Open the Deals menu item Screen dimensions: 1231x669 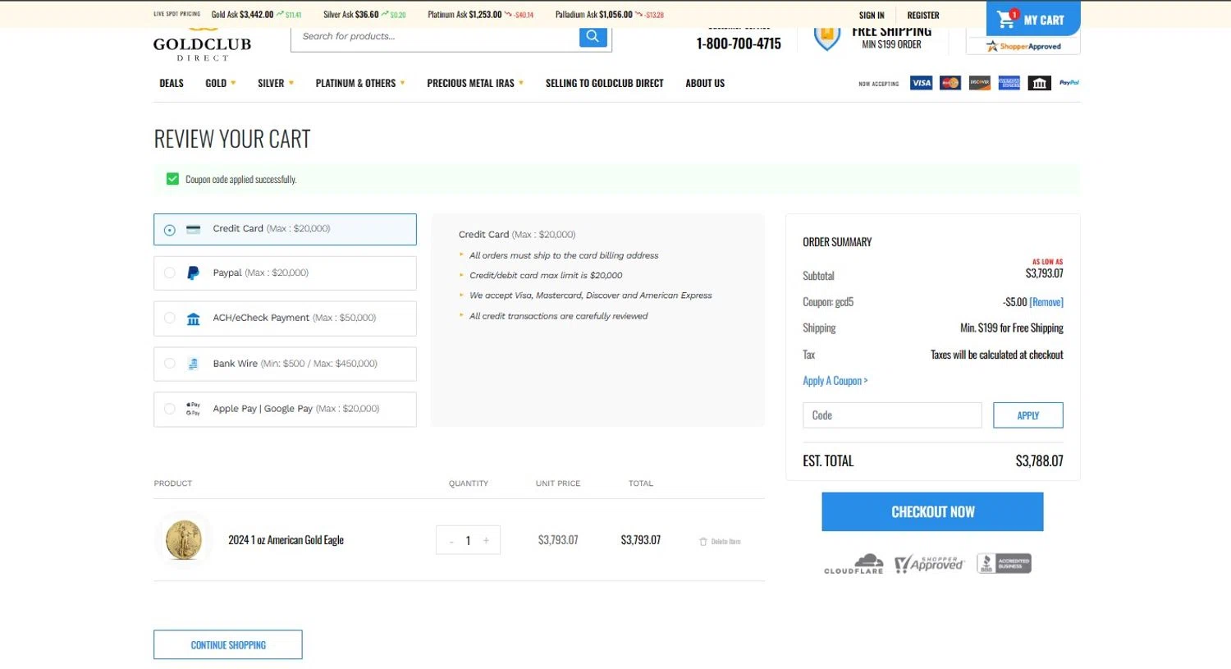coord(172,83)
